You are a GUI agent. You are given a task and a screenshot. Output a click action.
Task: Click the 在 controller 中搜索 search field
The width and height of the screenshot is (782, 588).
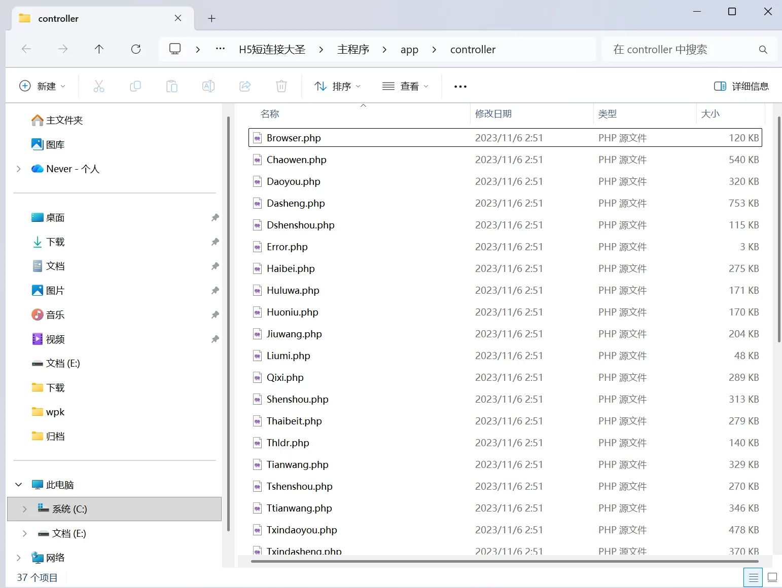tap(689, 50)
